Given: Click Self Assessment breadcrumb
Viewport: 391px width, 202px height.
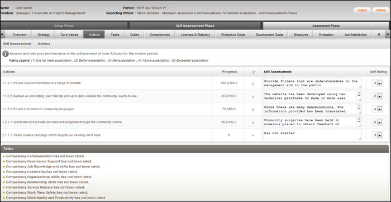Looking at the screenshot, I should [17, 44].
